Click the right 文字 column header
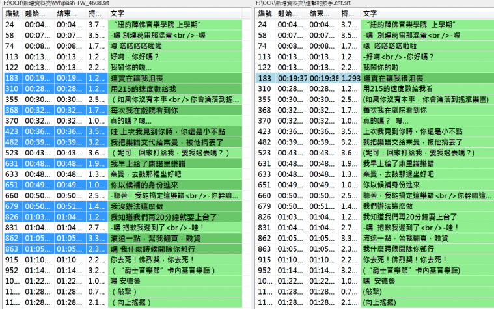This screenshot has height=309, width=494. [427, 14]
